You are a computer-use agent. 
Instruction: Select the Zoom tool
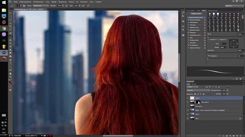[10, 77]
